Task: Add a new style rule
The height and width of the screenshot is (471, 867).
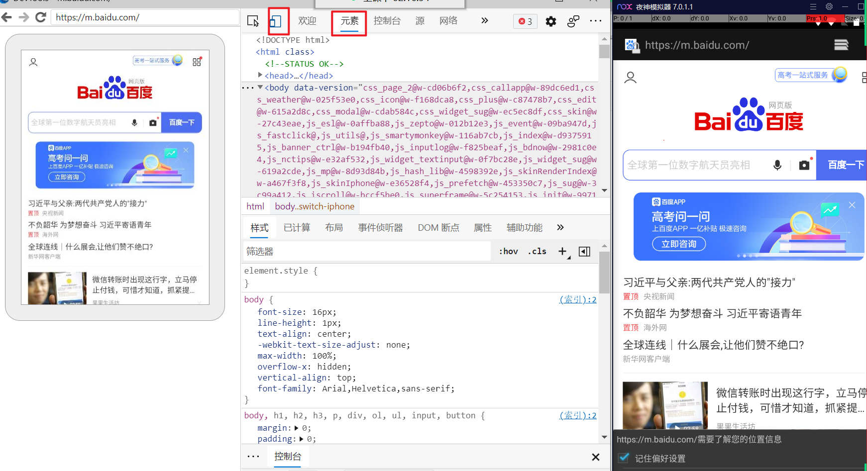Action: click(563, 252)
